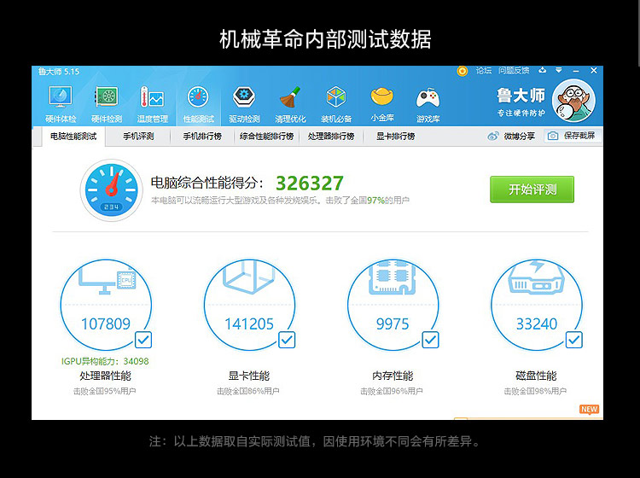Click the 击败全国86%用户 text
This screenshot has height=478, width=640.
pyautogui.click(x=248, y=391)
